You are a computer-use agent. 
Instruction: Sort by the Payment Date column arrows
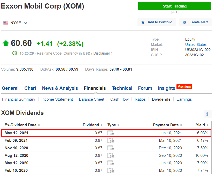(x=181, y=125)
